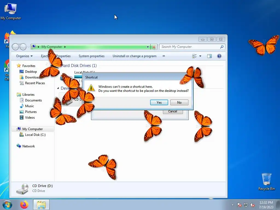Stop loading with red X button

pyautogui.click(x=154, y=47)
